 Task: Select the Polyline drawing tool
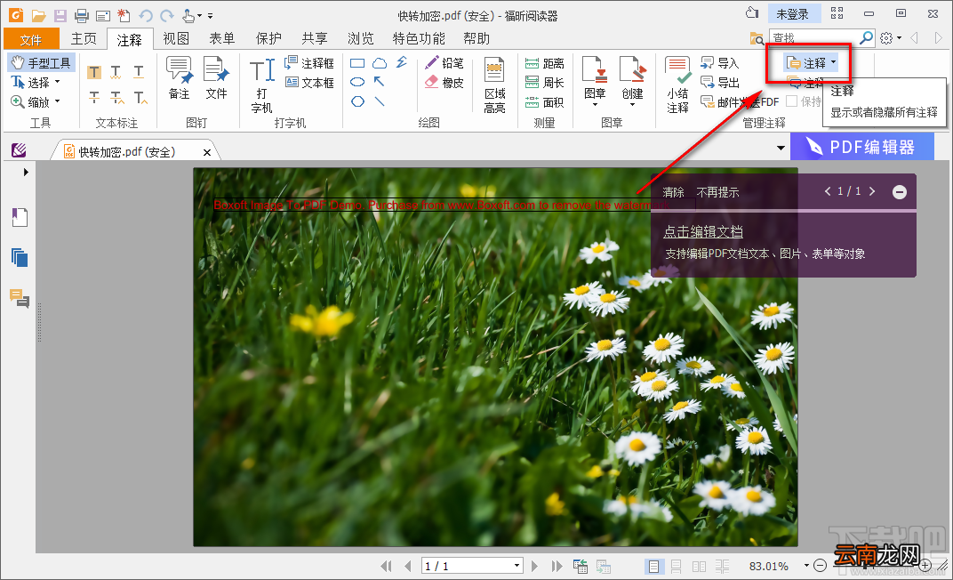point(402,62)
